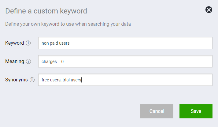Focus the Meaning input field
The width and height of the screenshot is (218, 127).
125,61
